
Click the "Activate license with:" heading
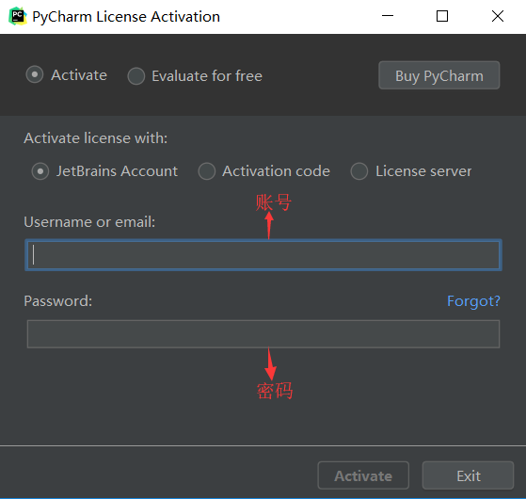point(96,138)
